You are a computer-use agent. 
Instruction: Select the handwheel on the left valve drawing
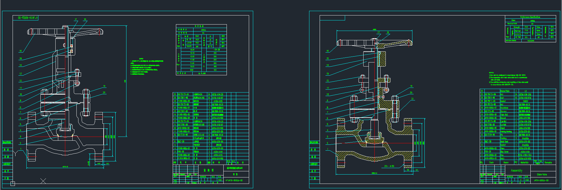65,32
